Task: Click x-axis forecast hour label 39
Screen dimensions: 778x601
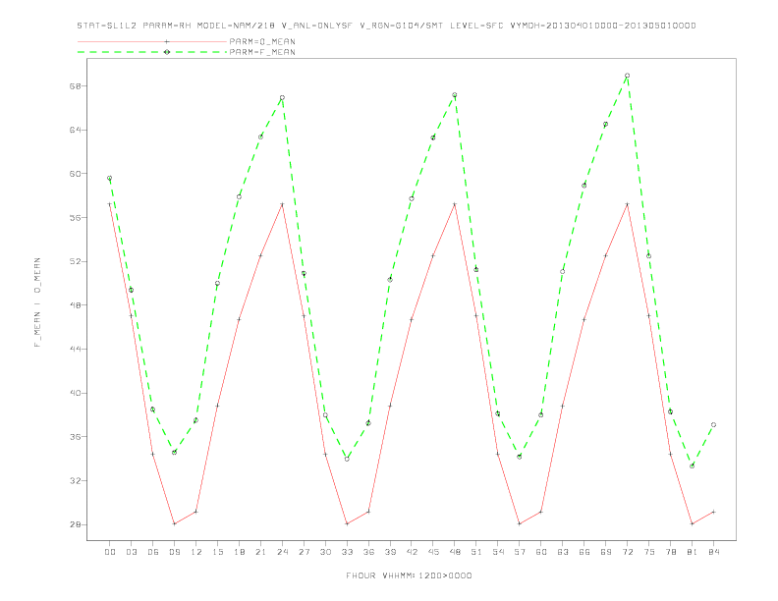Action: click(x=390, y=552)
